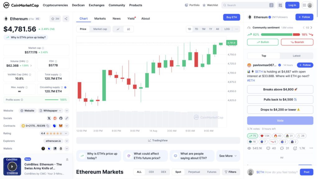
Task: Add Ethereum to watchlist via star button
Action: pyautogui.click(x=55, y=19)
